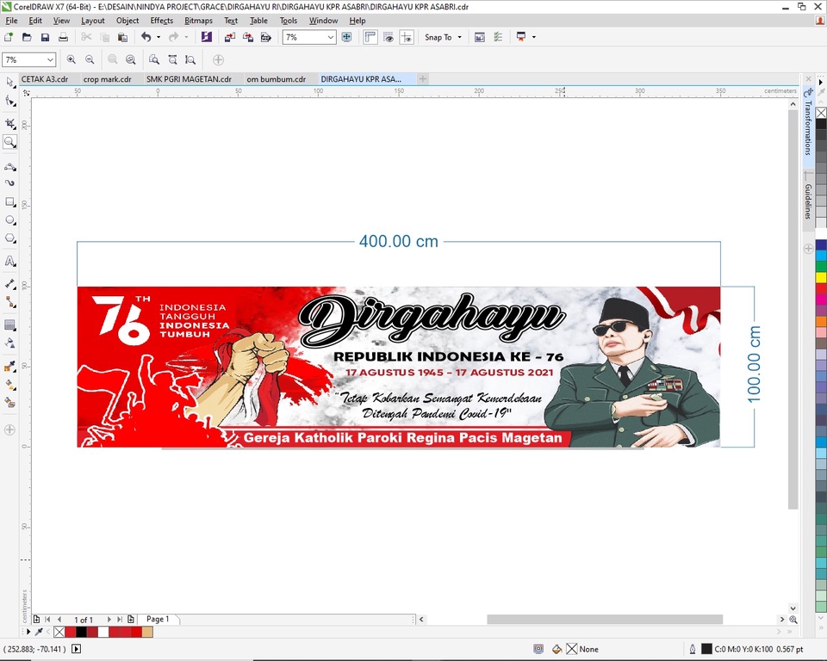Toggle the Proof Colors status bar icon
Image resolution: width=827 pixels, height=661 pixels.
[x=538, y=649]
